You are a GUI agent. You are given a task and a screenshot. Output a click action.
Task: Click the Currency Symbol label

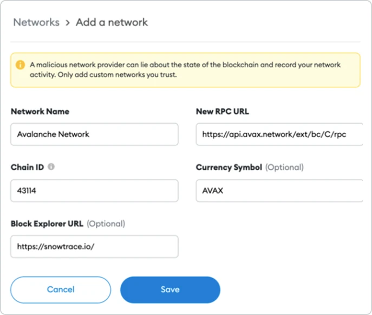[x=229, y=167]
